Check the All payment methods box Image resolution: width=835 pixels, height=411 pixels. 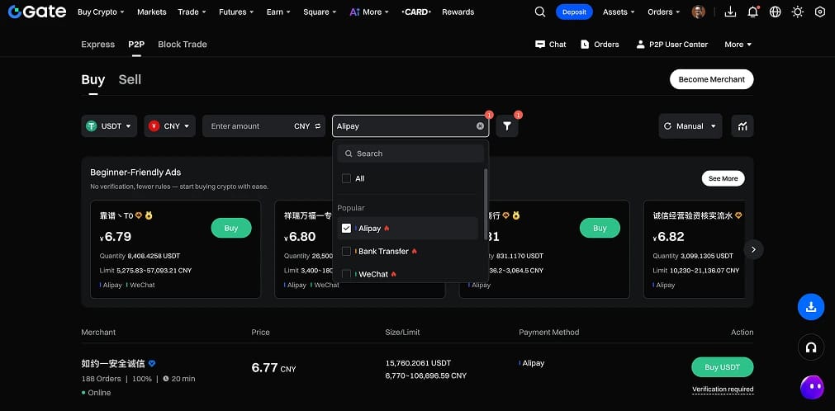[x=346, y=178]
